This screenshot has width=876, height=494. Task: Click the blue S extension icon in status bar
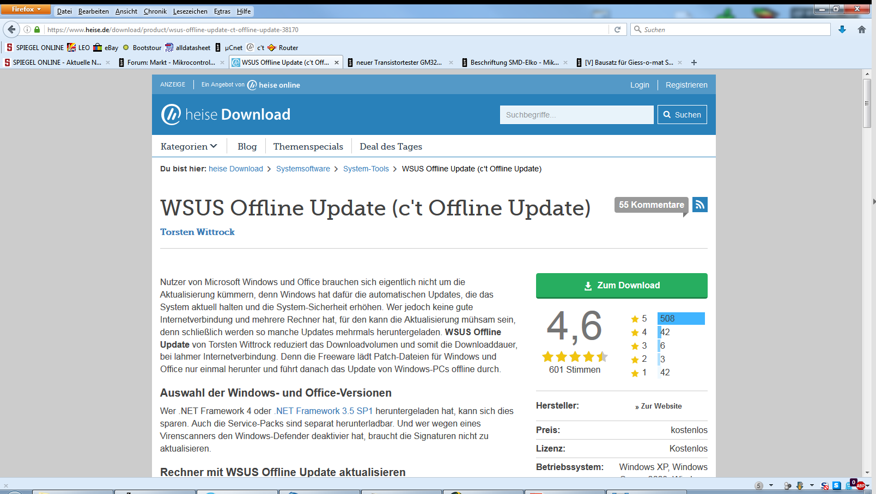point(836,485)
